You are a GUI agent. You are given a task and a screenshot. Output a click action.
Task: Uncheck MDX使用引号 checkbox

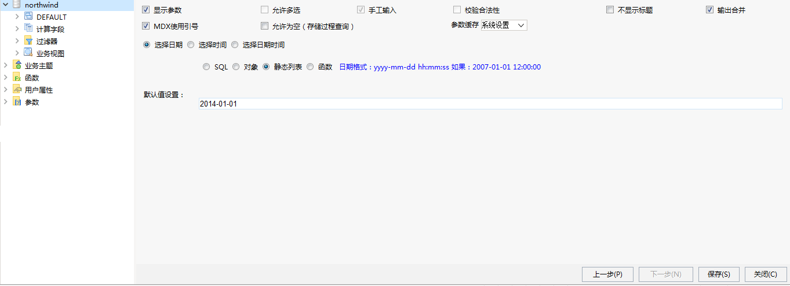146,26
